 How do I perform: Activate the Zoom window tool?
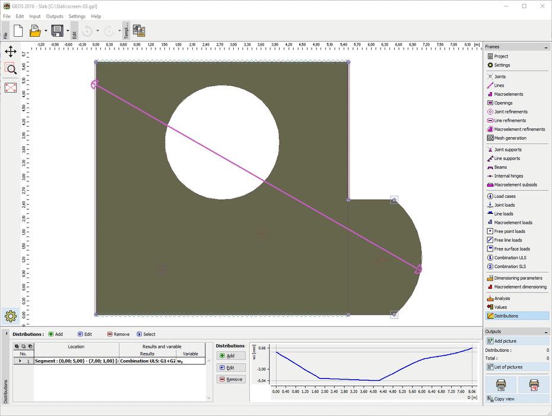(11, 68)
